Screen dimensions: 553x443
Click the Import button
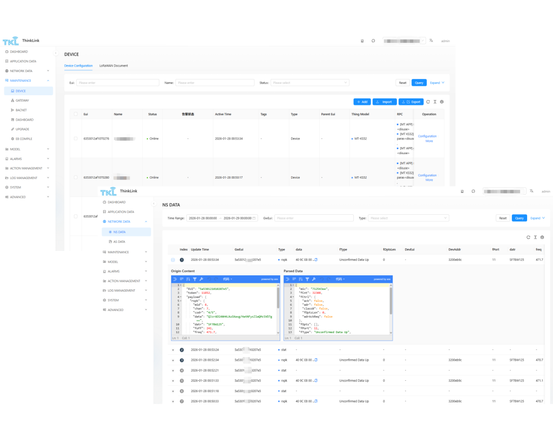pyautogui.click(x=385, y=102)
